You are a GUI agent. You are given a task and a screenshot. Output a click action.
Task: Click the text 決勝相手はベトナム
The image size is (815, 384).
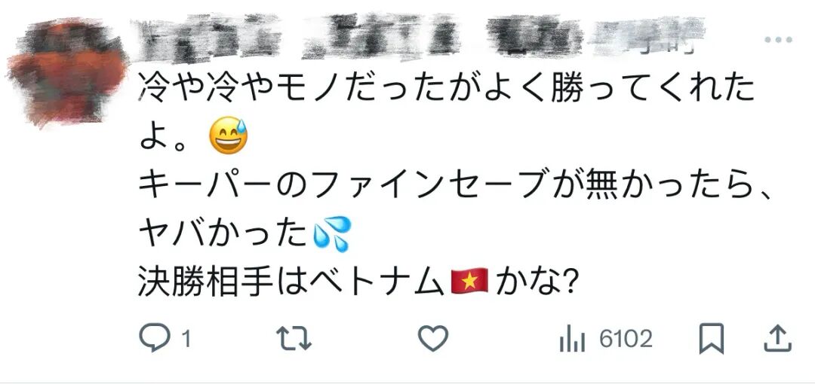(291, 283)
